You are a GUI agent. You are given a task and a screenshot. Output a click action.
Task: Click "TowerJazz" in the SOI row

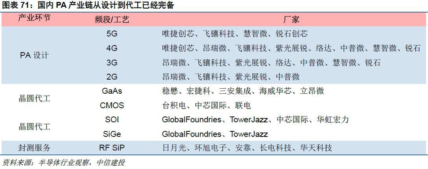249,120
